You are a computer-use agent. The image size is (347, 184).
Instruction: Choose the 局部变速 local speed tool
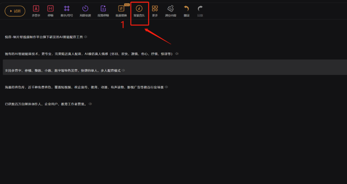(85, 11)
